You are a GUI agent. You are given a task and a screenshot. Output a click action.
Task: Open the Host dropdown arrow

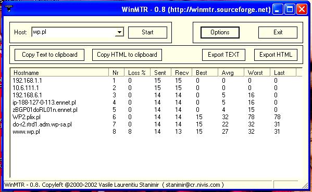click(119, 32)
